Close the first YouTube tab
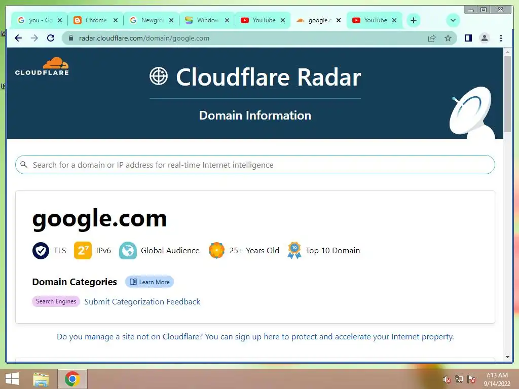This screenshot has width=519, height=389. point(283,20)
